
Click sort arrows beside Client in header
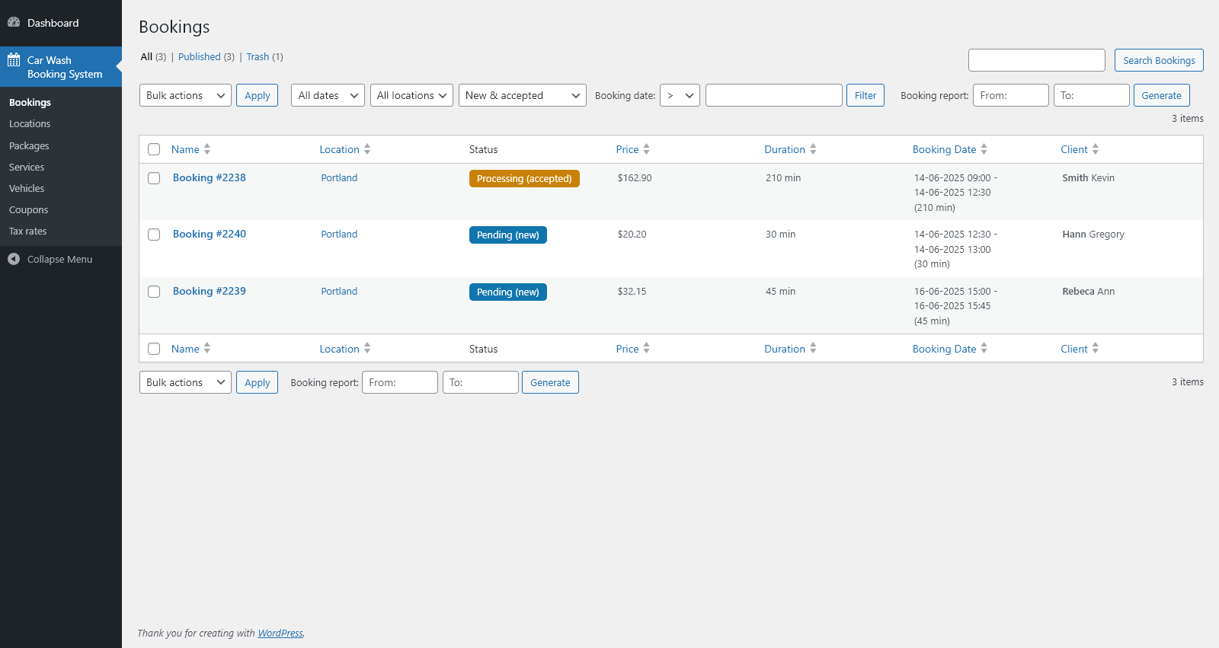[1096, 149]
